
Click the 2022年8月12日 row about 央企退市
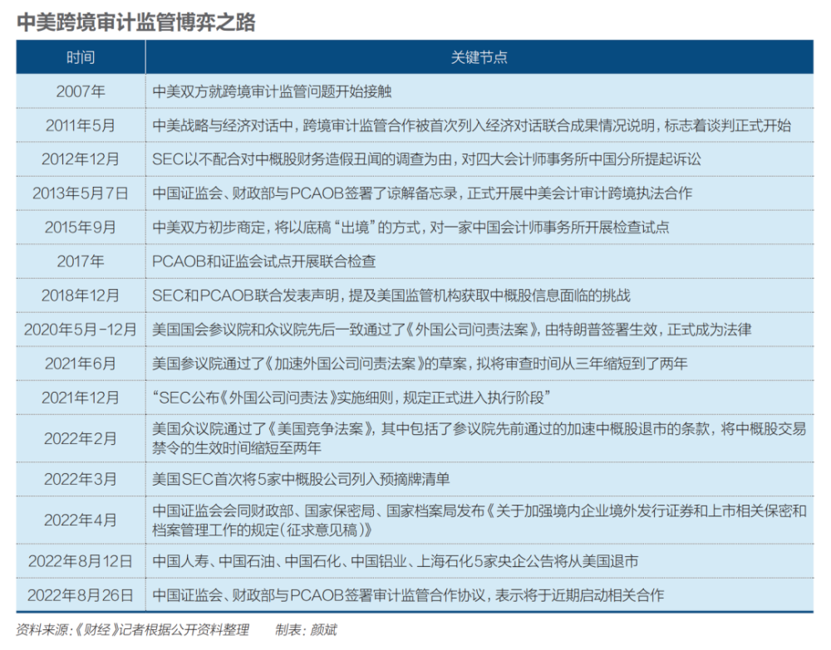click(396, 561)
